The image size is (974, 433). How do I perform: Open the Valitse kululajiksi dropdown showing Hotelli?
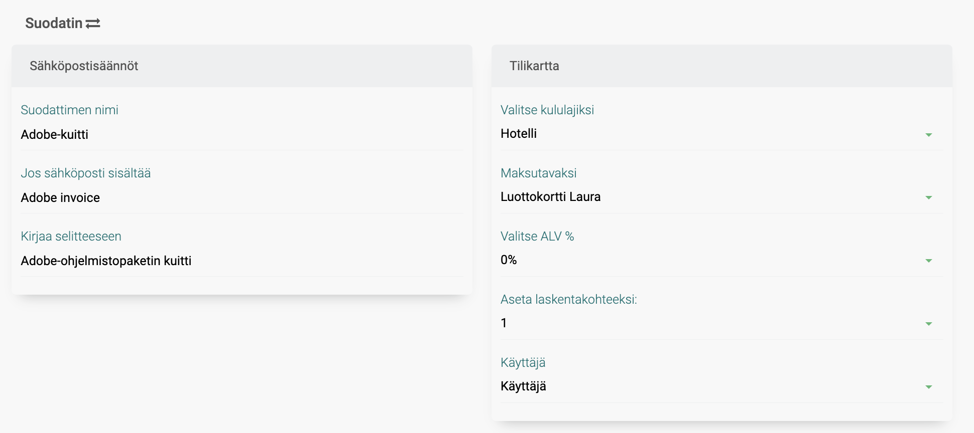(703, 134)
